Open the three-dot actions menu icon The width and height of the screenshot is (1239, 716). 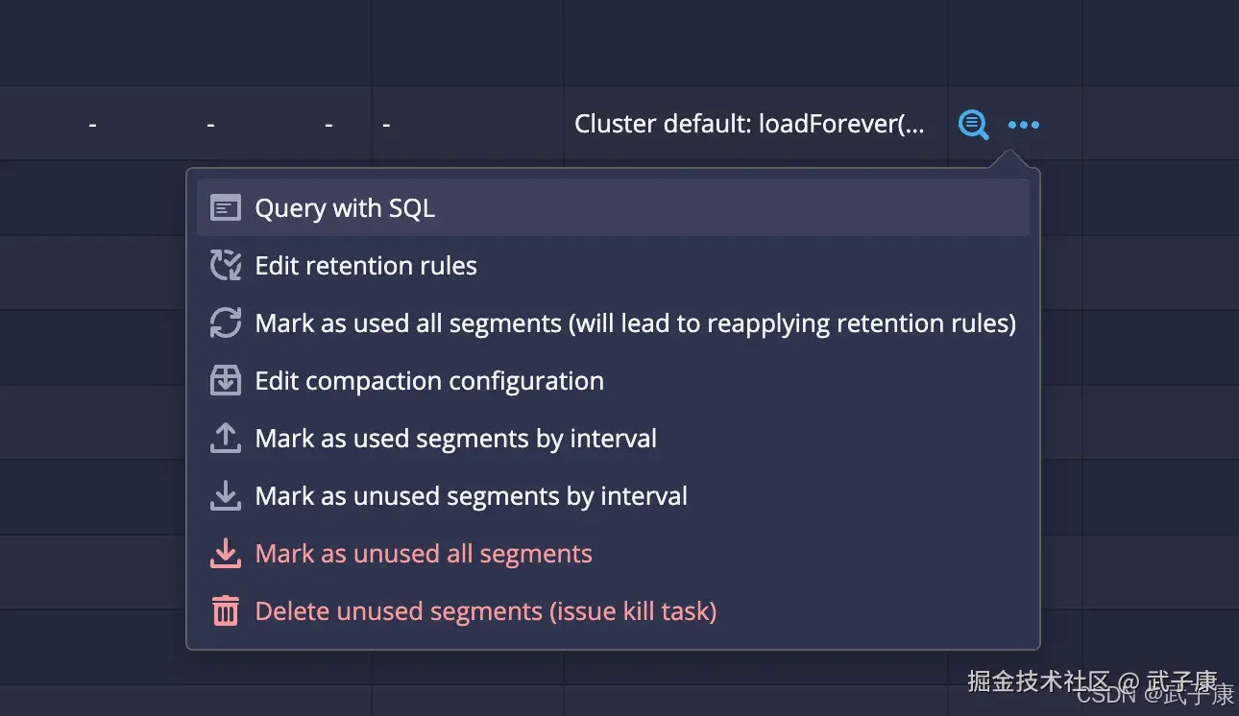pyautogui.click(x=1023, y=124)
